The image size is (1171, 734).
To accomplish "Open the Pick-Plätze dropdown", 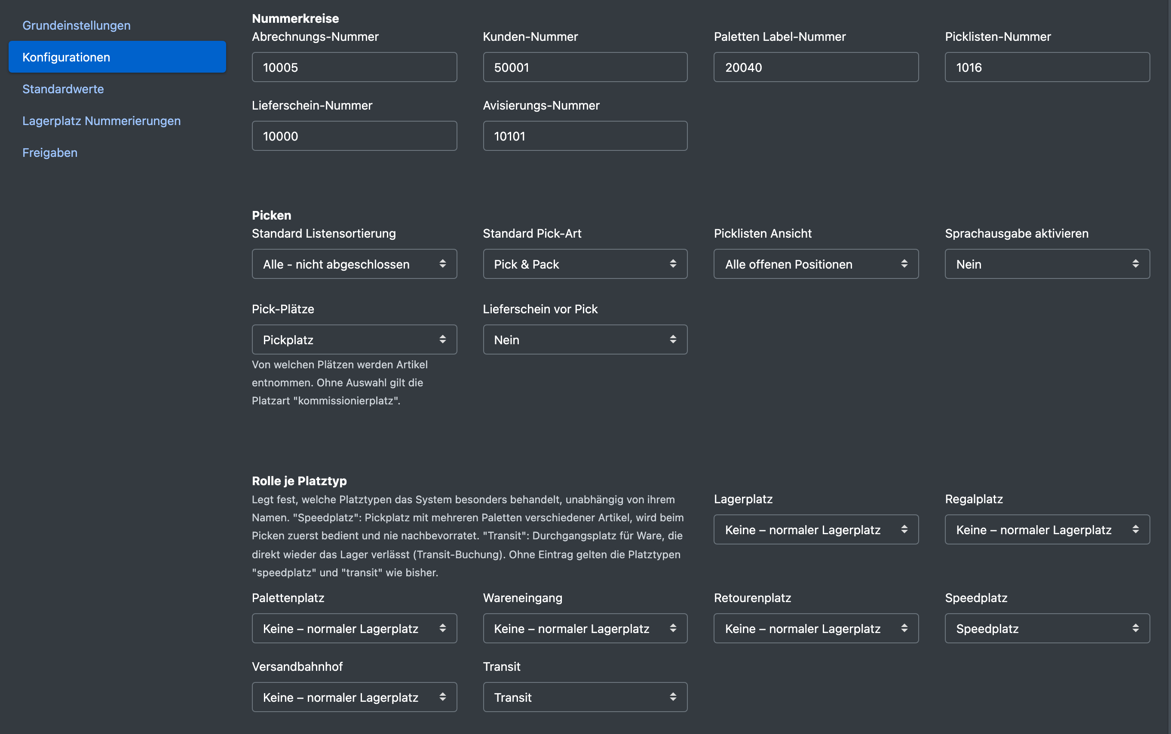I will 354,340.
